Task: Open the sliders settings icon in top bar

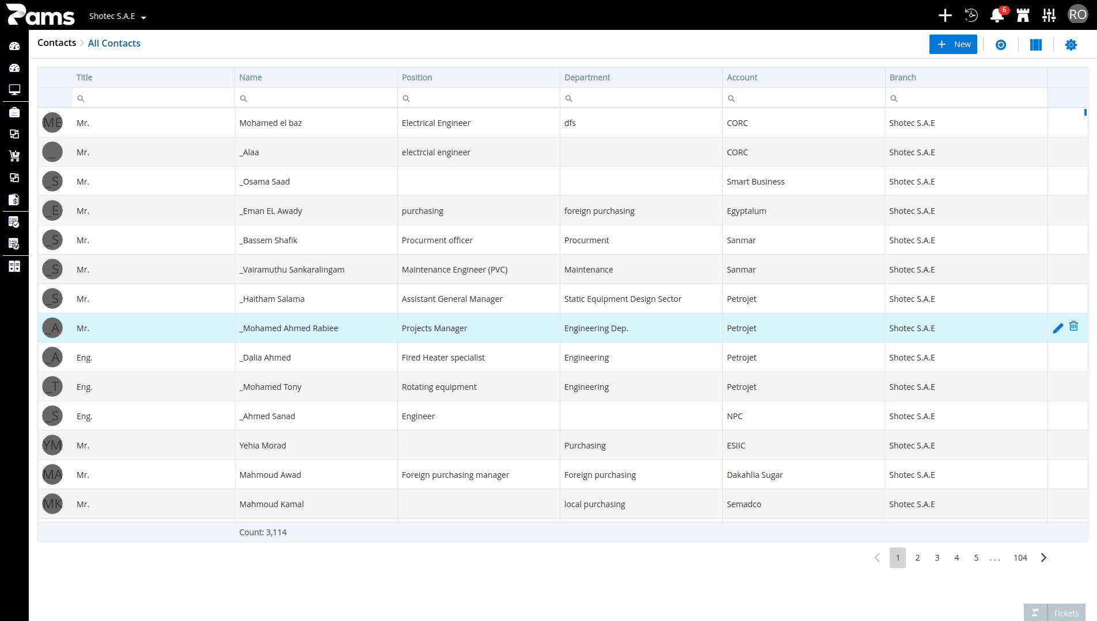Action: click(x=1049, y=16)
